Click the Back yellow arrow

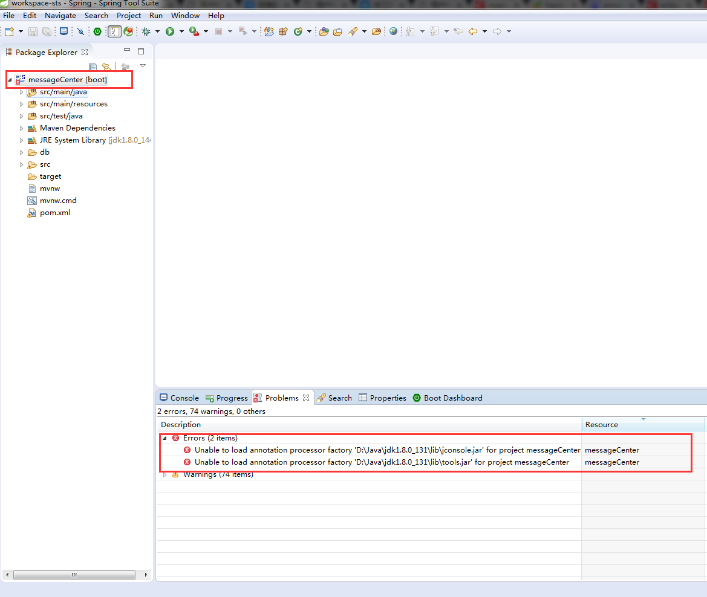pyautogui.click(x=473, y=31)
